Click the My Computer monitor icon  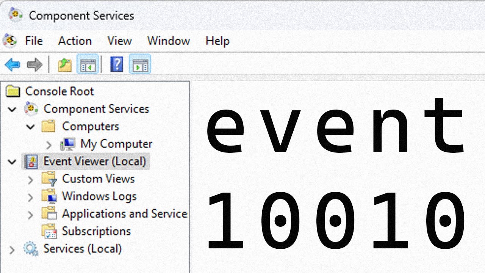click(67, 144)
